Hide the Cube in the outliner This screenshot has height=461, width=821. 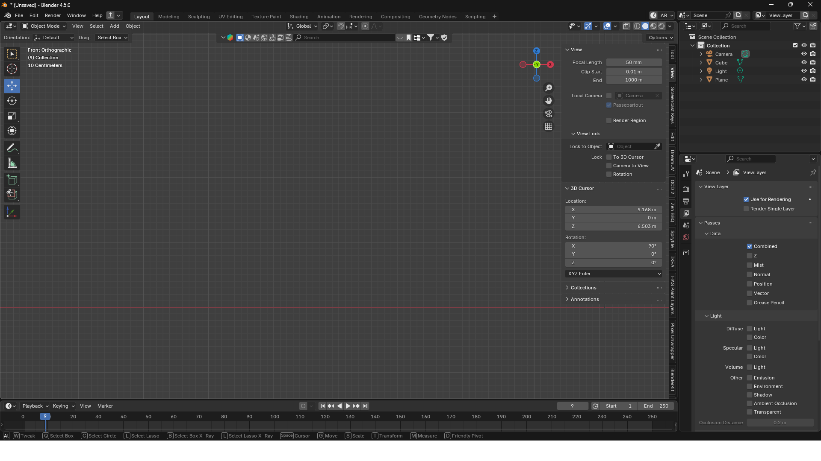(804, 62)
